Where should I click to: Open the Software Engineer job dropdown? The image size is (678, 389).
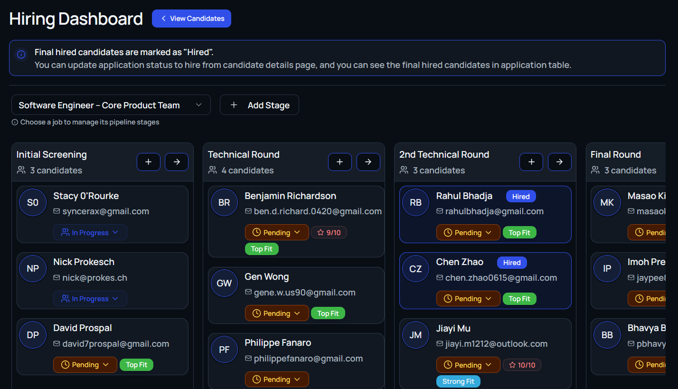(111, 105)
